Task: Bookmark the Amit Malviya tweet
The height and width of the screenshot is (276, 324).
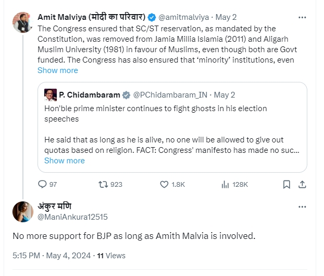Action: coord(286,184)
